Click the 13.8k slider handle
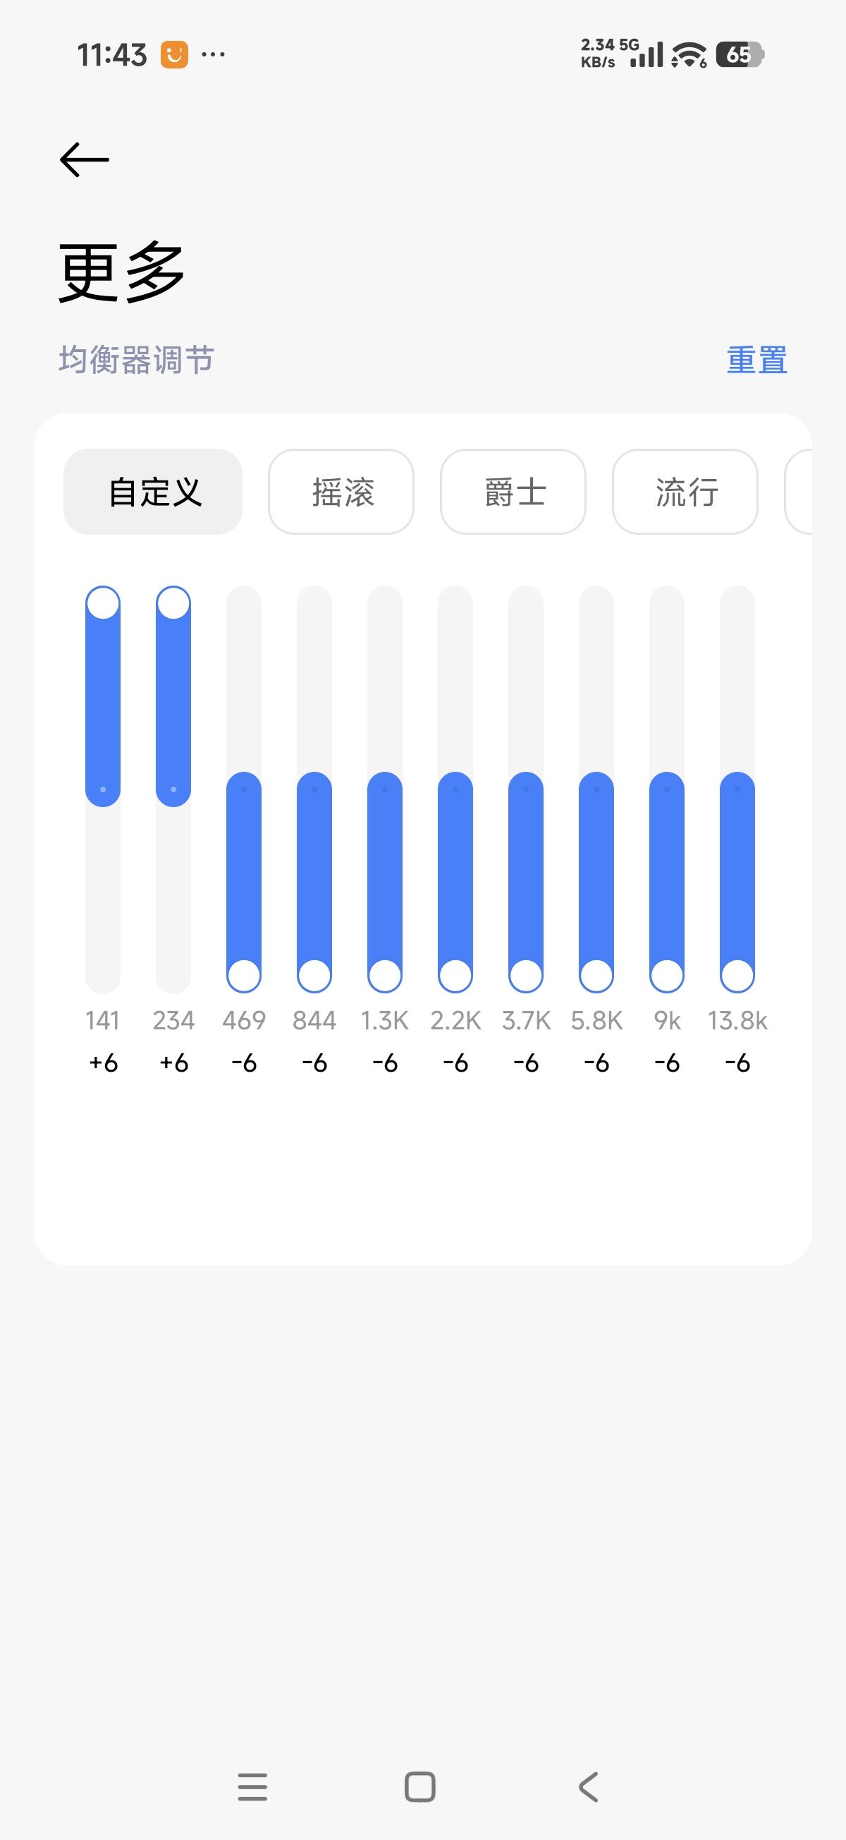This screenshot has width=846, height=1840. tap(737, 975)
